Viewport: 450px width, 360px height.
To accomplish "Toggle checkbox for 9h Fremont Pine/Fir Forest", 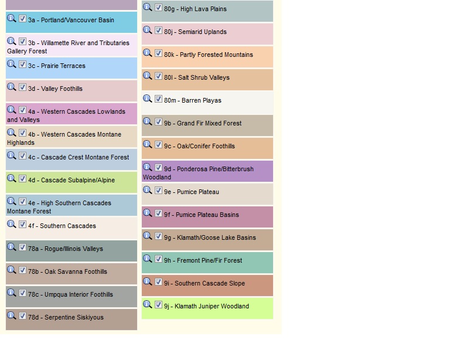I will [x=159, y=259].
